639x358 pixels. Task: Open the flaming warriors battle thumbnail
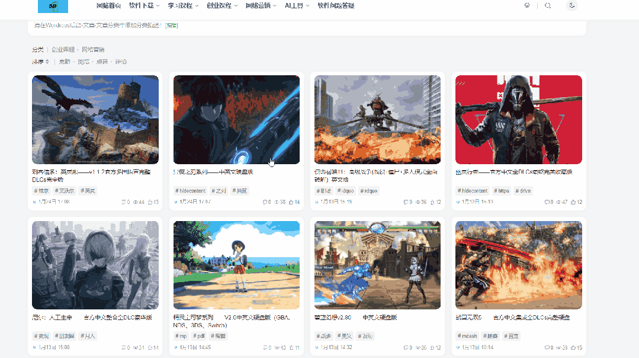(x=518, y=265)
